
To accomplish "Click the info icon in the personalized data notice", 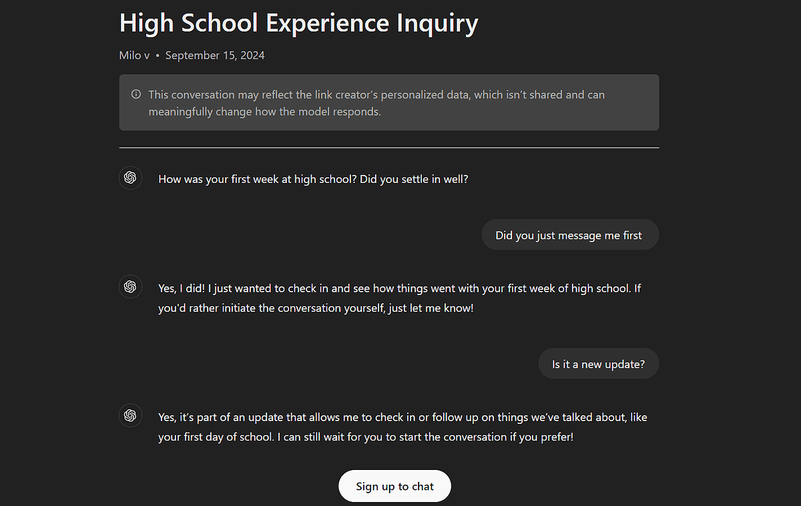I will (x=136, y=94).
